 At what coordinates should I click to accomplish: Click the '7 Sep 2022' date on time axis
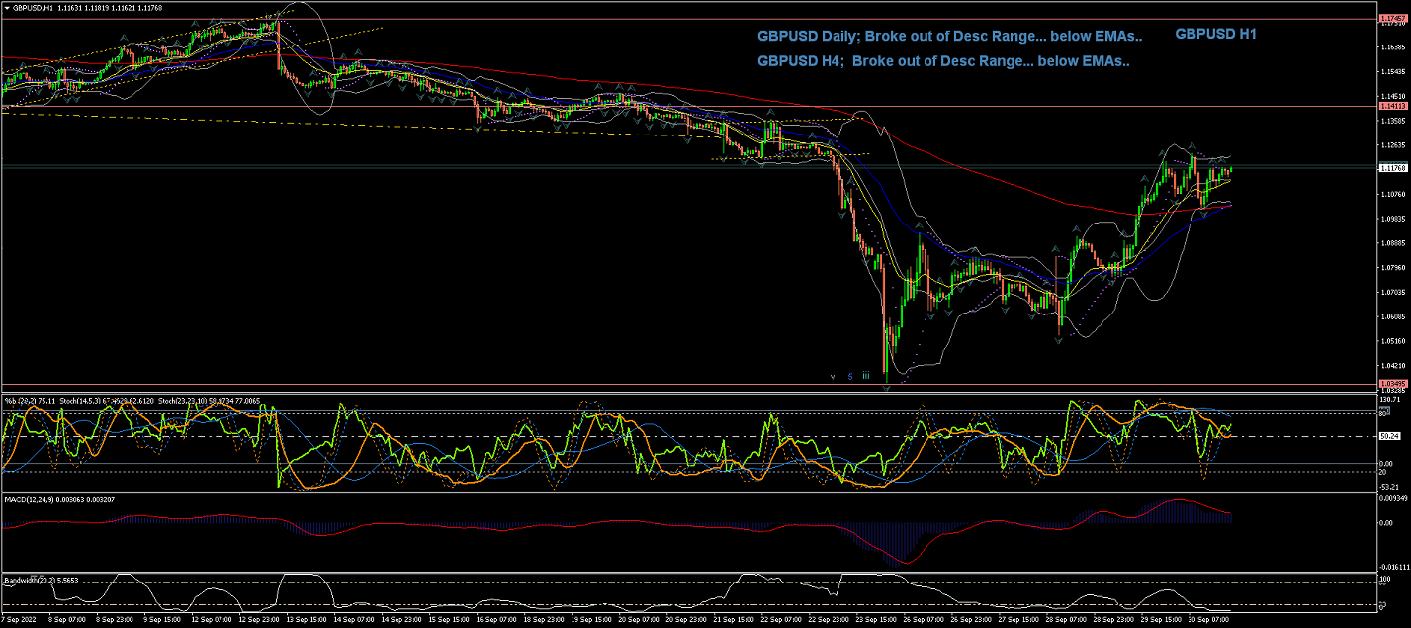pyautogui.click(x=17, y=619)
